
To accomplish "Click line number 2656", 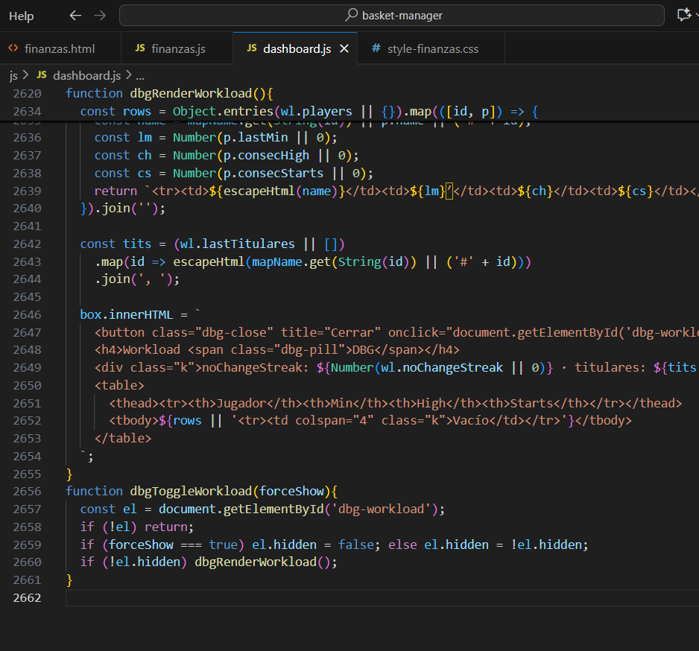I will pyautogui.click(x=27, y=492).
